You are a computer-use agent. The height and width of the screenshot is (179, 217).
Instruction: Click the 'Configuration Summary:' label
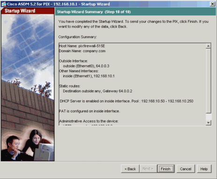pos(77,37)
